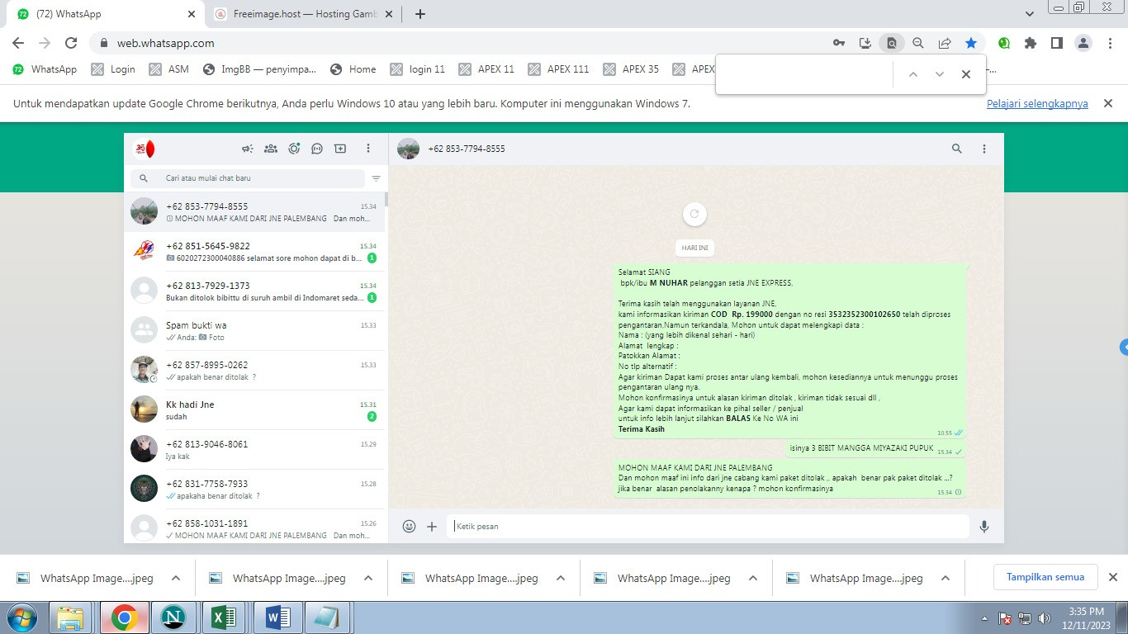1128x634 pixels.
Task: Start a new chat with the plus-bubble icon
Action: [x=340, y=149]
